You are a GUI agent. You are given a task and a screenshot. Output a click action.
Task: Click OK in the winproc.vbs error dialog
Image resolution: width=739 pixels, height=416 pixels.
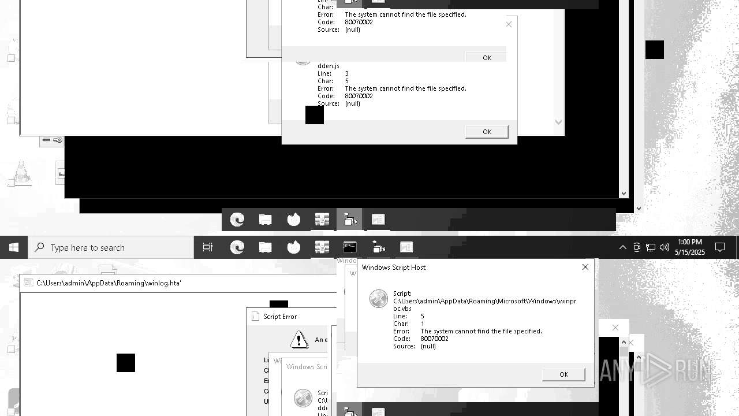[x=563, y=374]
